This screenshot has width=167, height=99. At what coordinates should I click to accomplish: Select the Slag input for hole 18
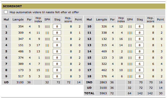click(x=139, y=76)
